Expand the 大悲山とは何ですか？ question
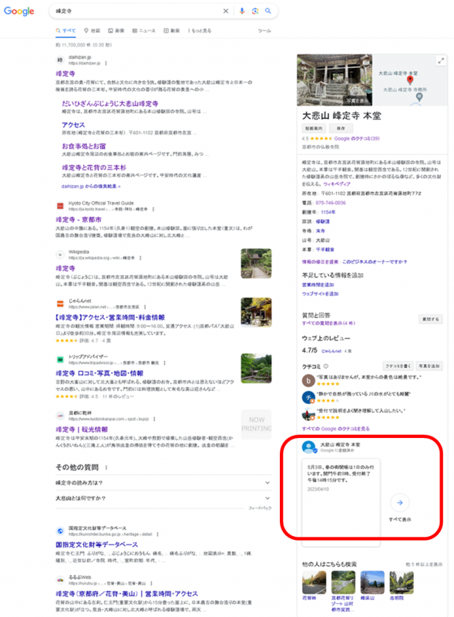 pyautogui.click(x=163, y=498)
